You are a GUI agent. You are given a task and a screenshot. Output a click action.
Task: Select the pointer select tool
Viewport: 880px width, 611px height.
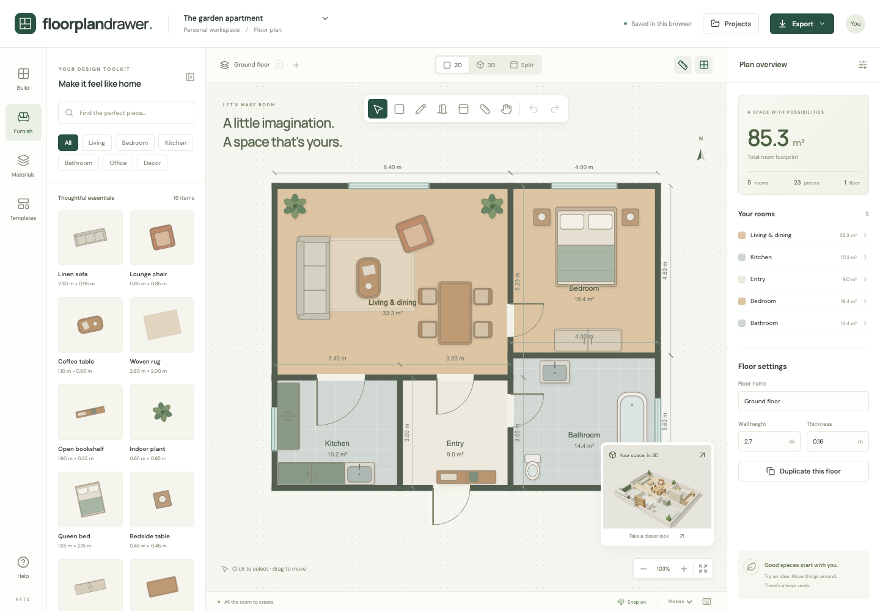(378, 109)
